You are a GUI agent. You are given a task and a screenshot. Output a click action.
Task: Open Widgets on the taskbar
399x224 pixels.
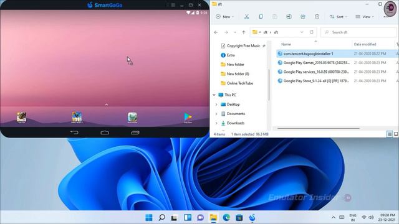pos(188,218)
